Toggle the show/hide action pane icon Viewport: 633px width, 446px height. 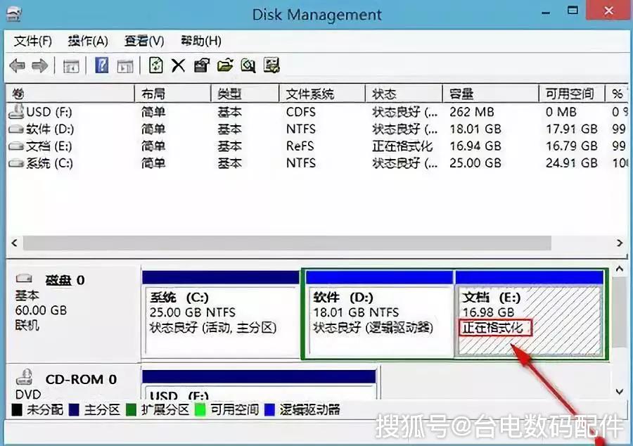(125, 66)
